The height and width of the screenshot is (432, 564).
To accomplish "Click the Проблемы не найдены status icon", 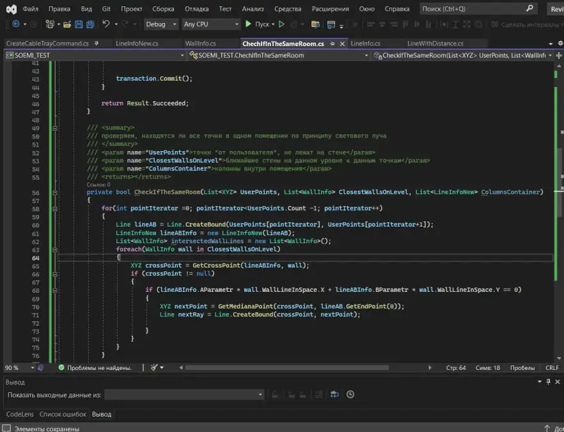I will [61, 367].
